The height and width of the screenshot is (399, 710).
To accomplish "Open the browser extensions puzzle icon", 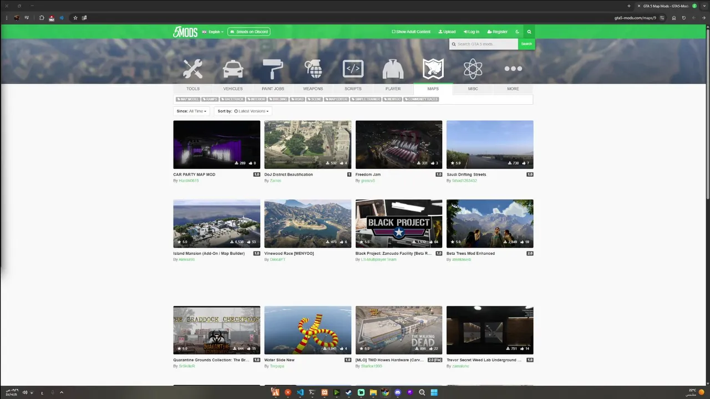I will pyautogui.click(x=41, y=18).
